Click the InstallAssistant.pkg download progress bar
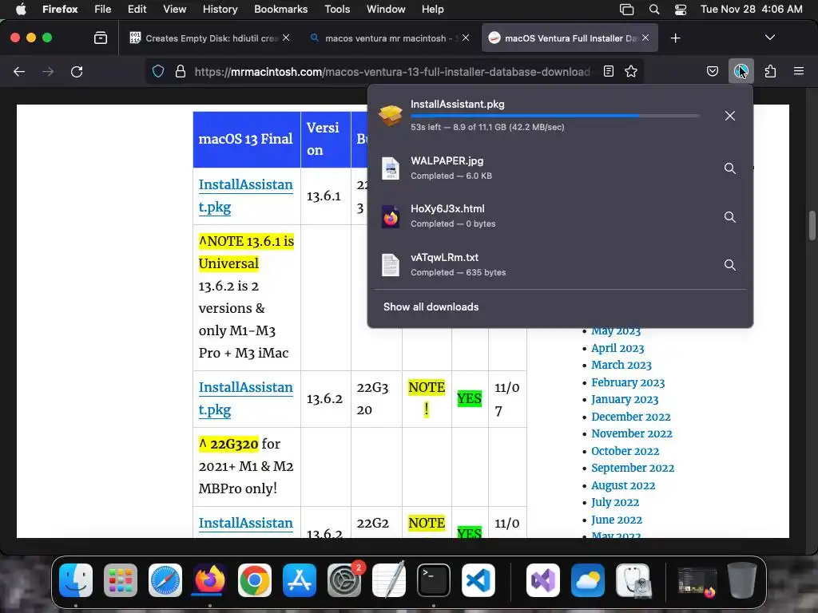 tap(555, 116)
